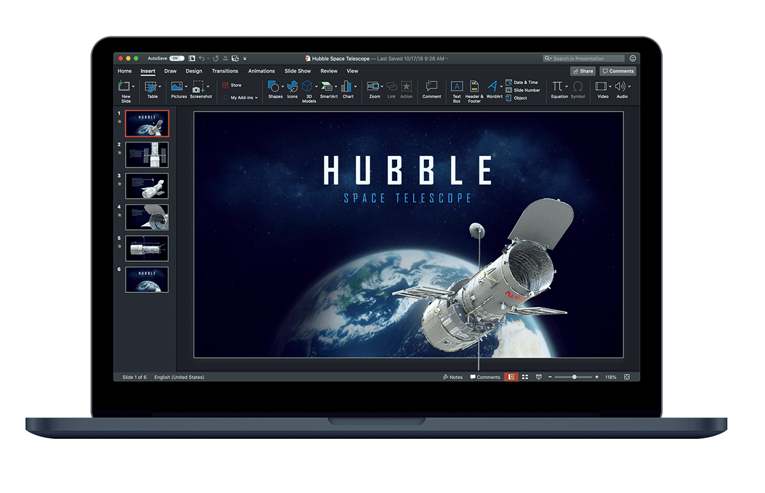Viewport: 765px width, 493px height.
Task: Expand the New Slide dropdown arrow
Action: [133, 86]
